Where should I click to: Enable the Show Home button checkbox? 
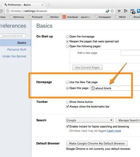(67, 102)
